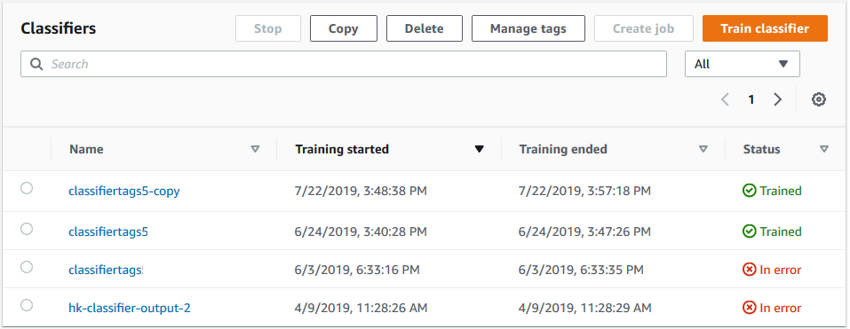Image resolution: width=850 pixels, height=329 pixels.
Task: Sort by Name column arrow
Action: pos(255,149)
